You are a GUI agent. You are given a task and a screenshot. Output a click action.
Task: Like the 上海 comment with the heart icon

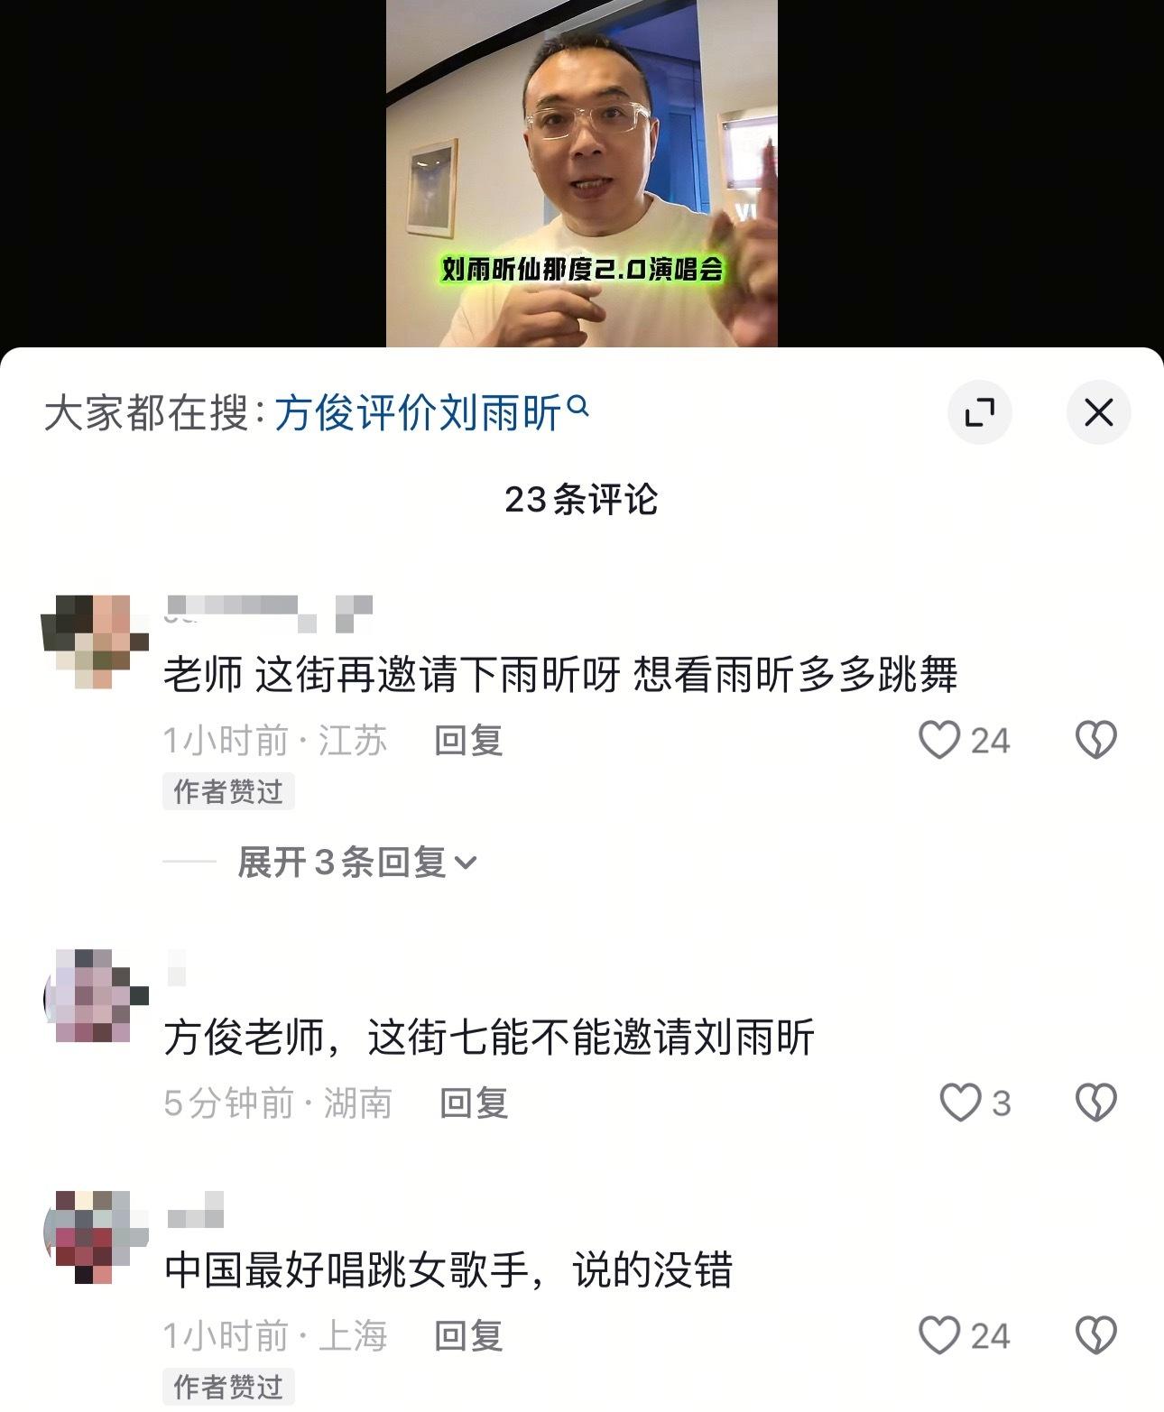(x=938, y=1335)
